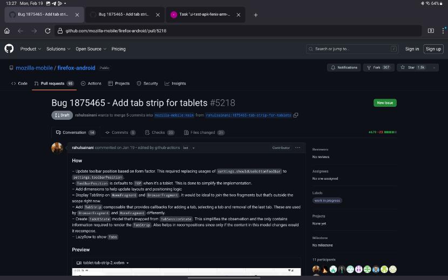The width and height of the screenshot is (448, 280).
Task: Copy the head branch name
Action: point(296,115)
